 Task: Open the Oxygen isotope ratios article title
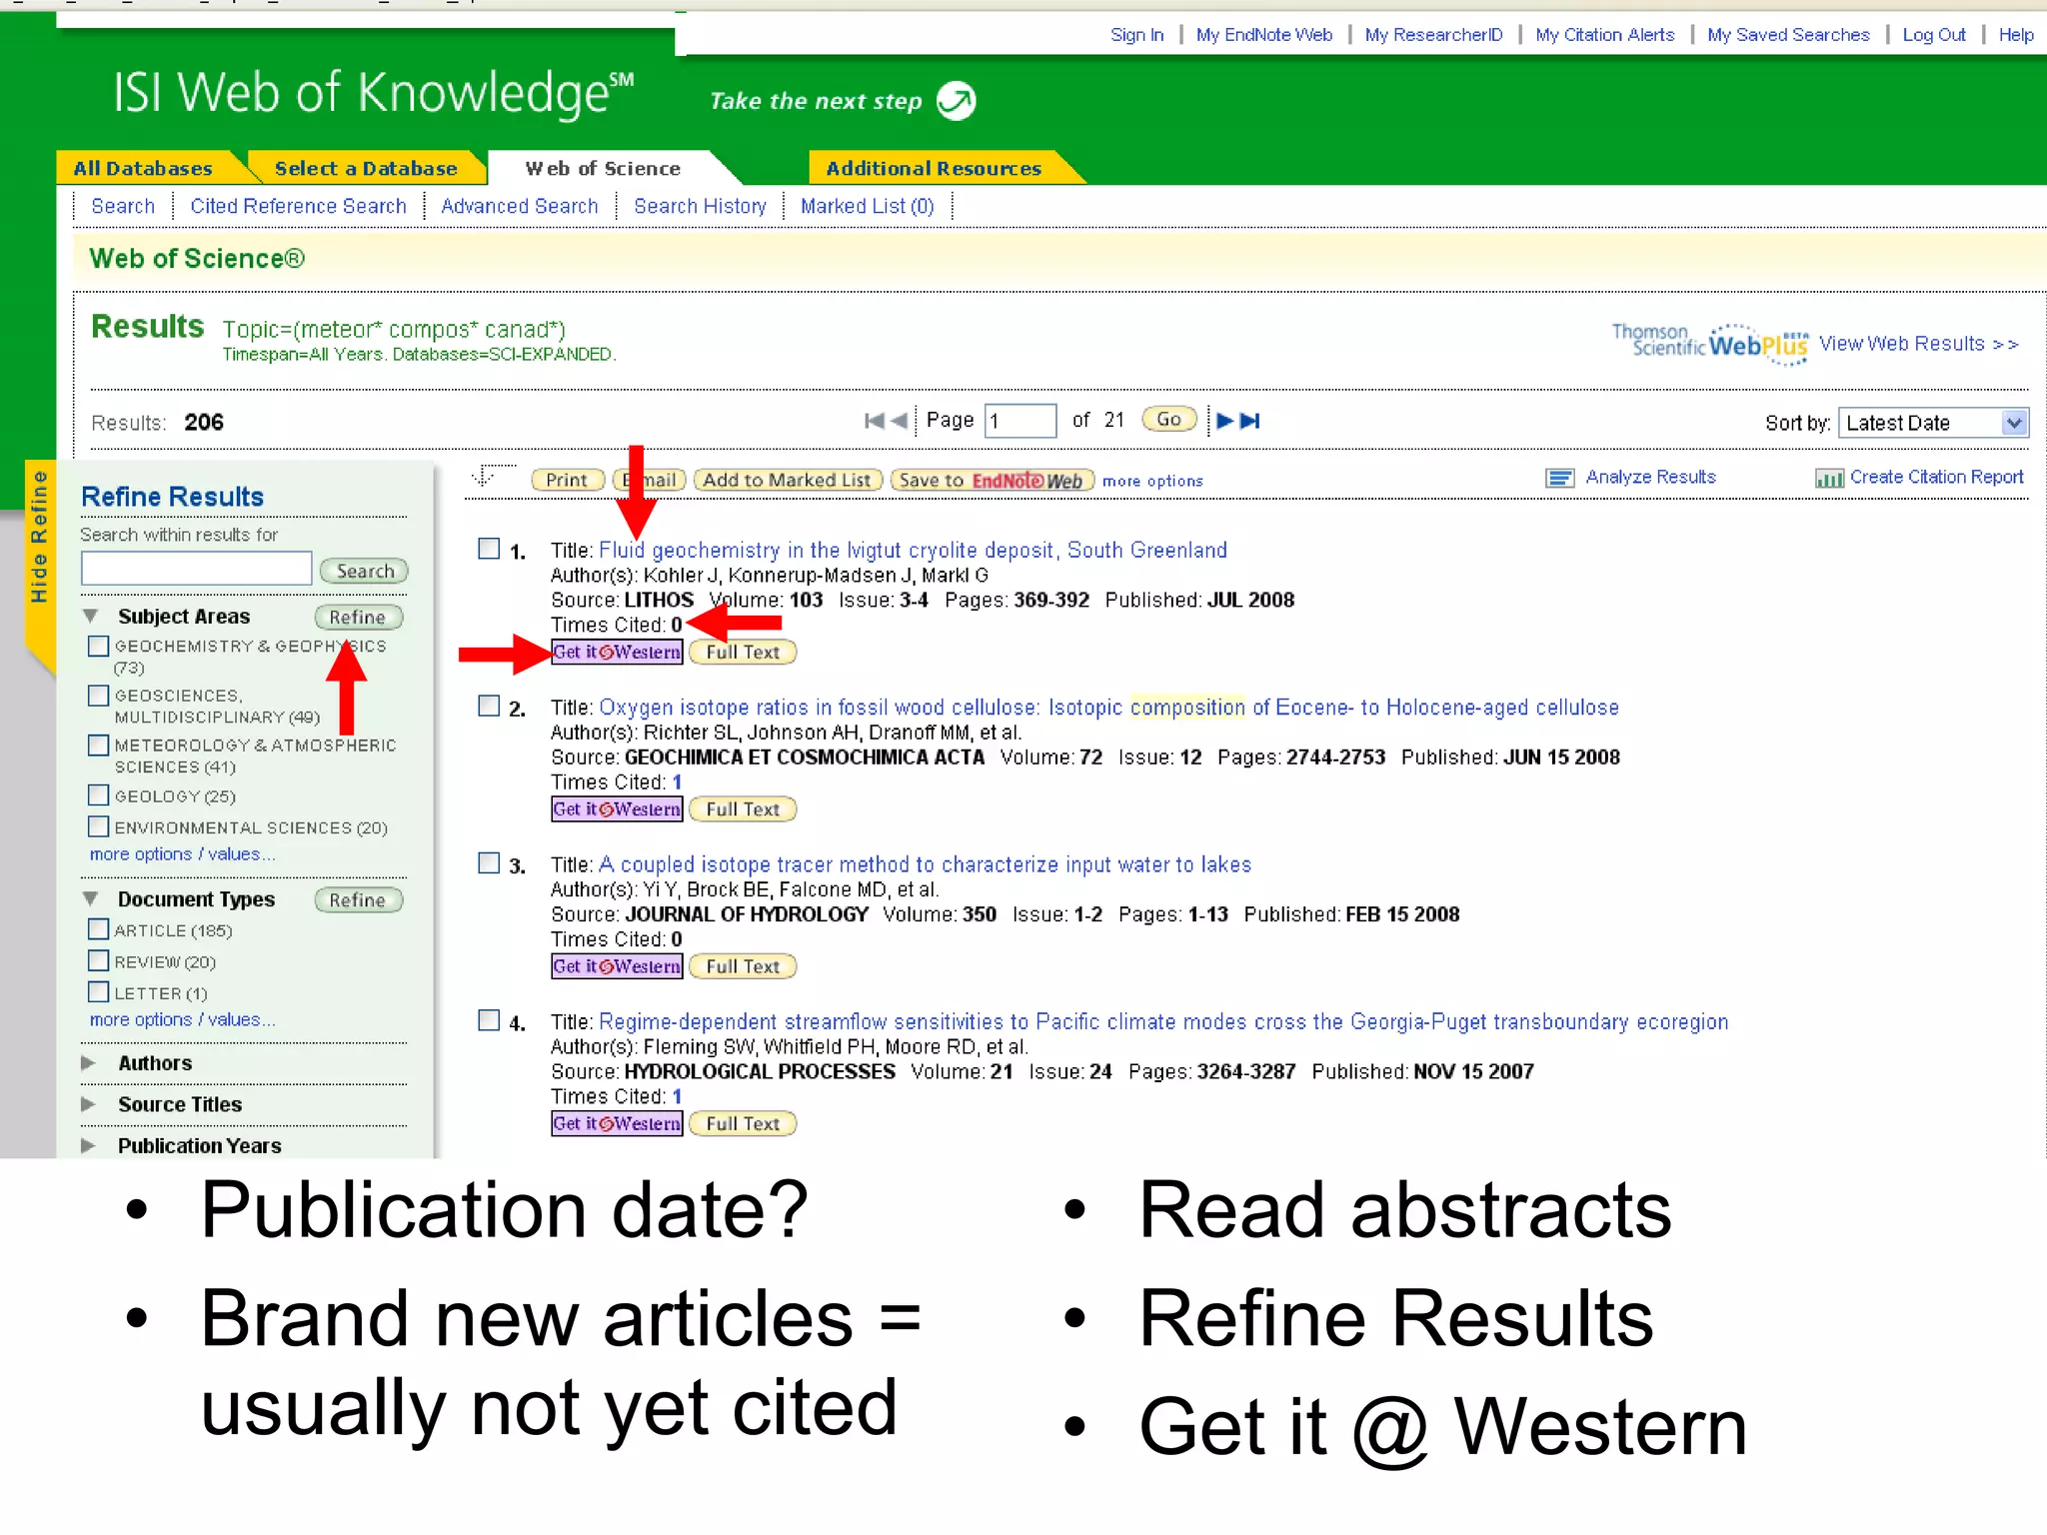click(1108, 708)
